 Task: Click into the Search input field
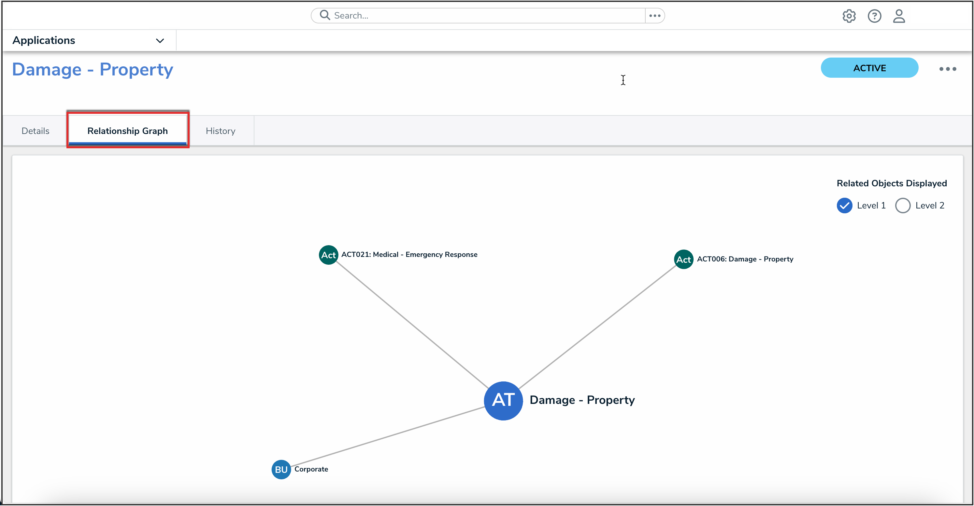click(x=484, y=16)
